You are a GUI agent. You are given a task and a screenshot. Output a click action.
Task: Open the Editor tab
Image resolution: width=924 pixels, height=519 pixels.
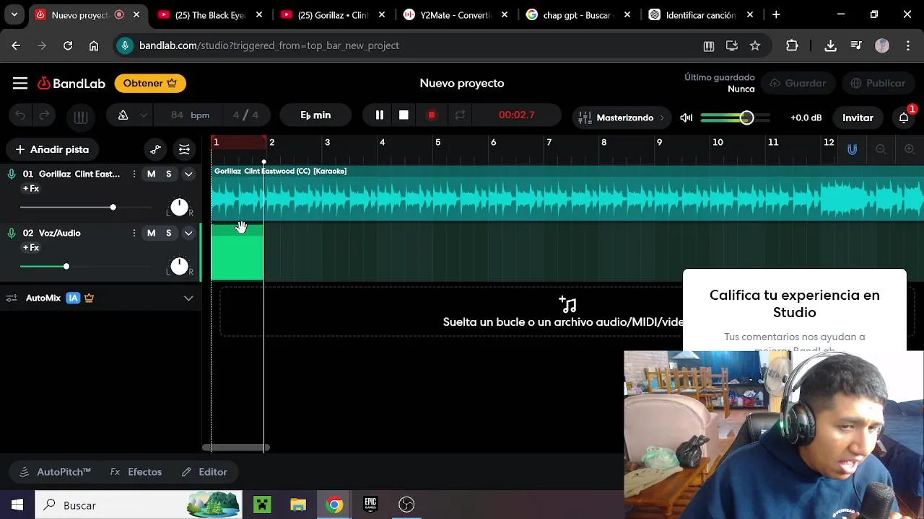pos(204,472)
